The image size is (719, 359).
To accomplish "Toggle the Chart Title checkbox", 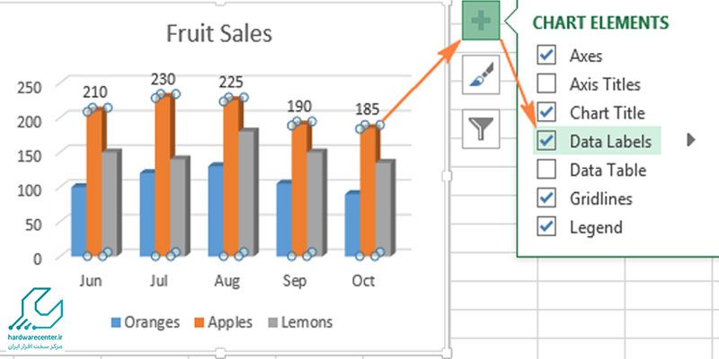I will [546, 112].
